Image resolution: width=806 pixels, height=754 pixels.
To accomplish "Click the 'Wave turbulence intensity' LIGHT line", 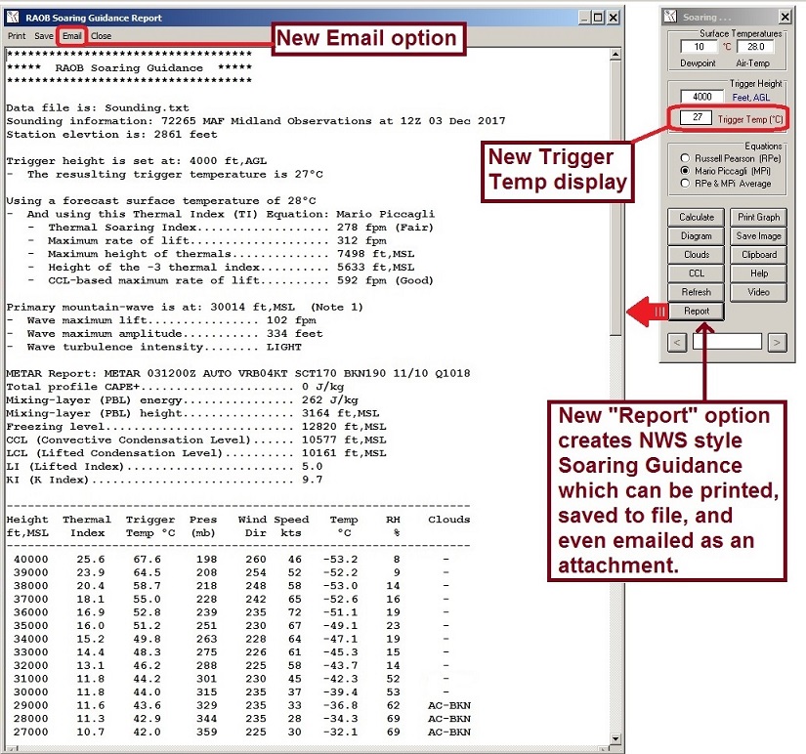I will point(153,348).
